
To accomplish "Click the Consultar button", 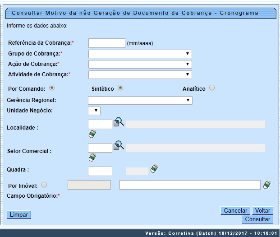I will (x=257, y=219).
